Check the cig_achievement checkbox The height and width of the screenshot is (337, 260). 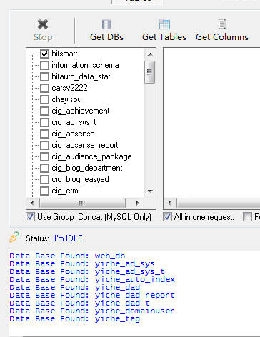[44, 111]
